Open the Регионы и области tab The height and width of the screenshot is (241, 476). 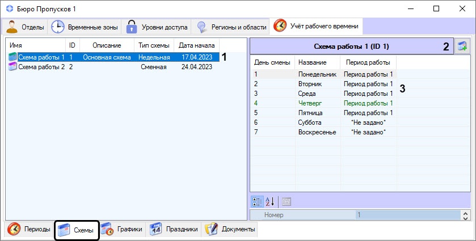(231, 27)
